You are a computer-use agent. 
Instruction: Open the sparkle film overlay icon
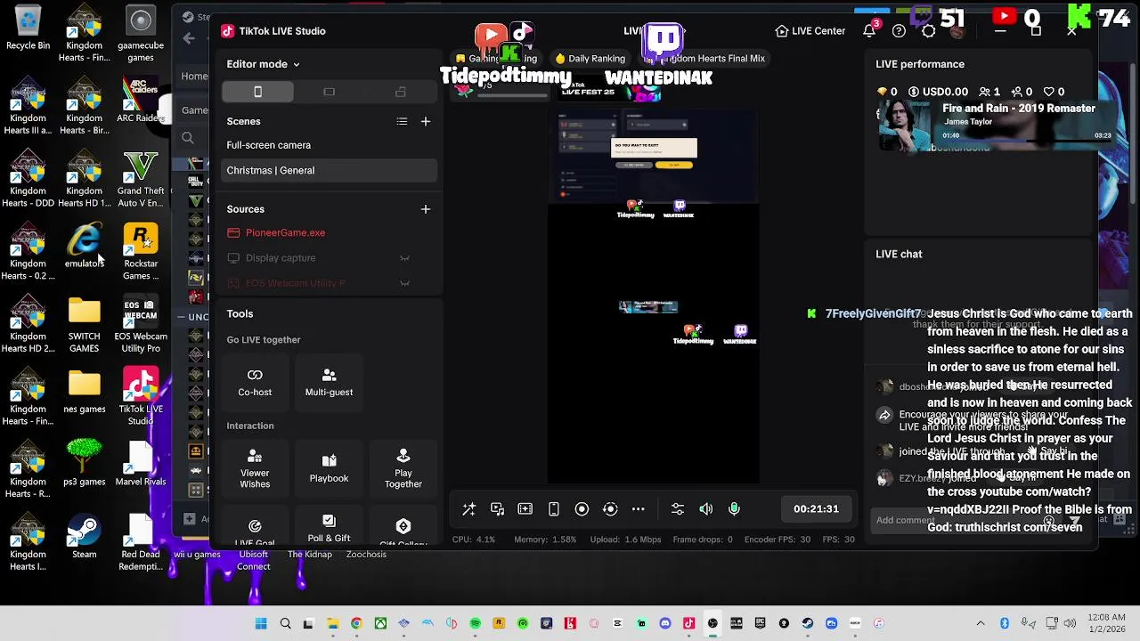coord(525,509)
